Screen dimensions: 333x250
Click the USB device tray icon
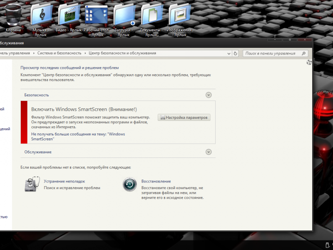[327, 245]
